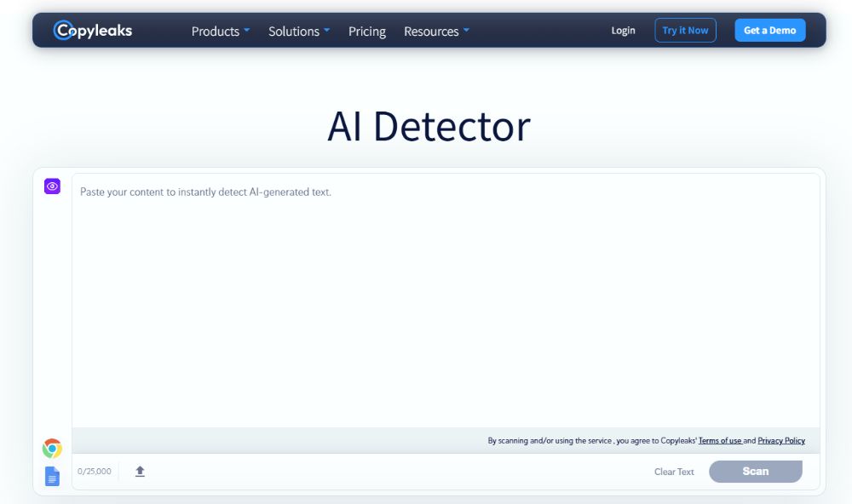Open the Resources dropdown chevron
The image size is (852, 504).
coord(467,31)
